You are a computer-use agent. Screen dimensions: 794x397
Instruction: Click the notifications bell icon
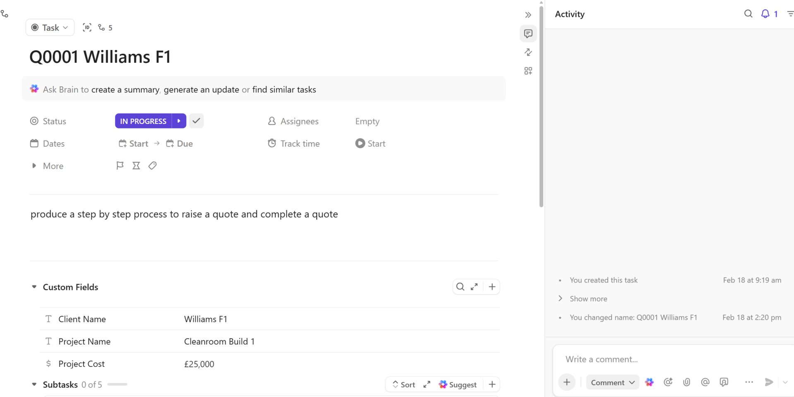click(765, 14)
